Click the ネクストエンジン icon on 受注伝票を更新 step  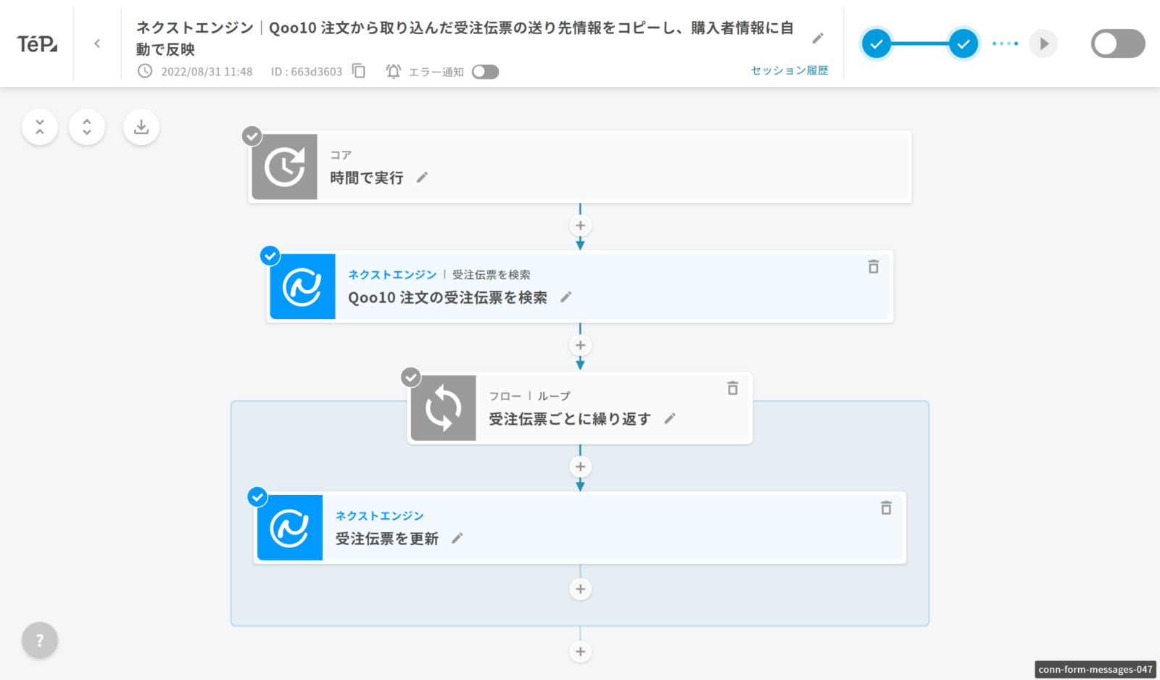(x=289, y=528)
